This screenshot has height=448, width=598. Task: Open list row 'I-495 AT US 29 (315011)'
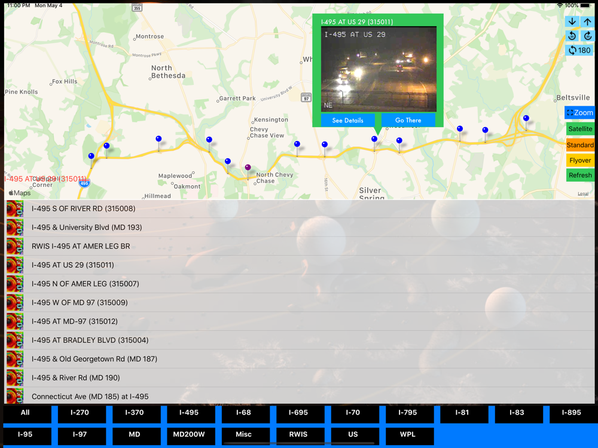[x=300, y=265]
